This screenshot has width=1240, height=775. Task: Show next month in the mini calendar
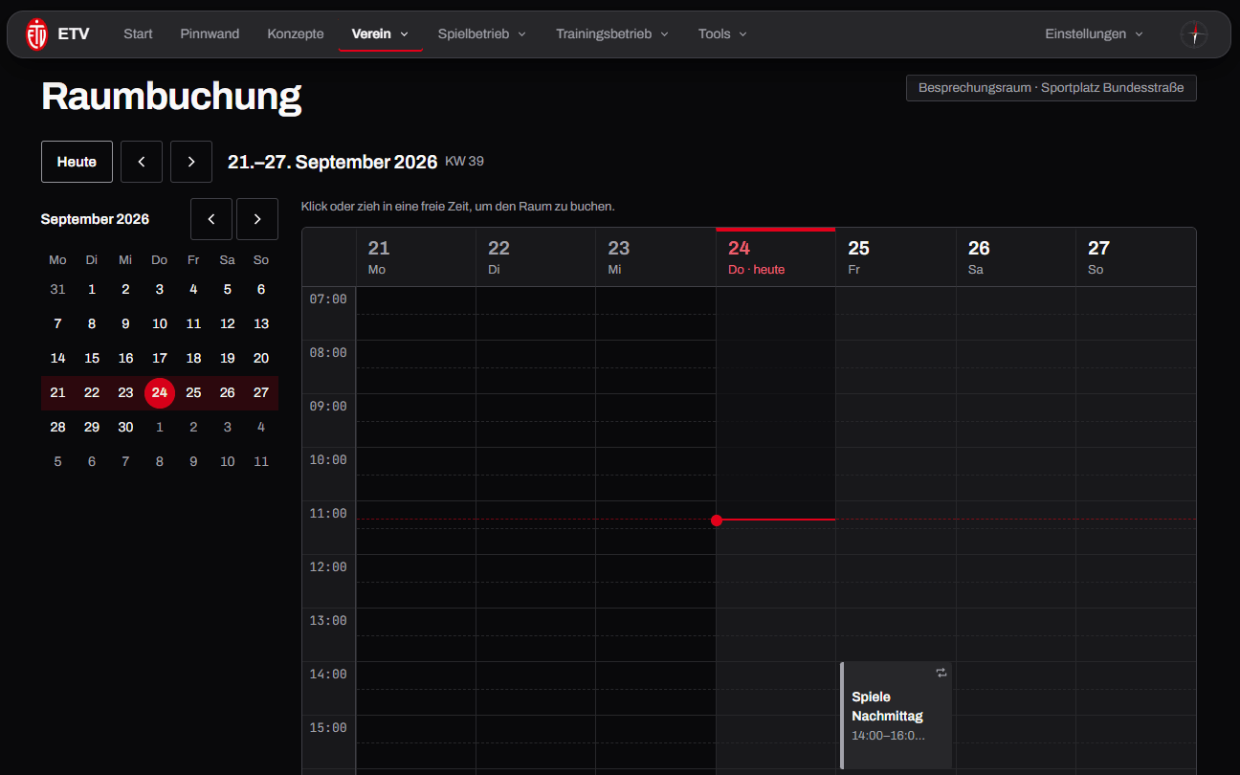pos(257,219)
